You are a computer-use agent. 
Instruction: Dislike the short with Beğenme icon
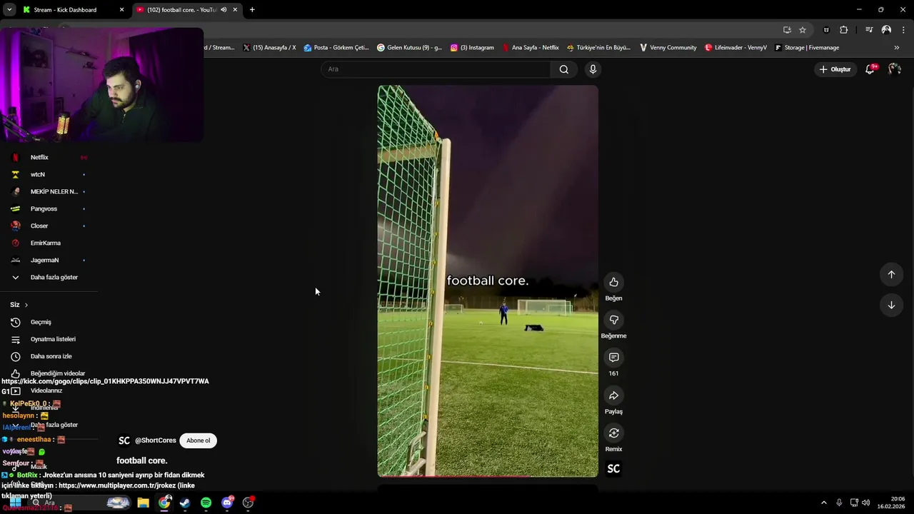(613, 320)
